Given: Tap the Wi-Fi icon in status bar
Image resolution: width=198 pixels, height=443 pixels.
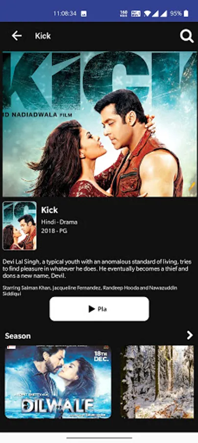Looking at the screenshot, I should (147, 13).
